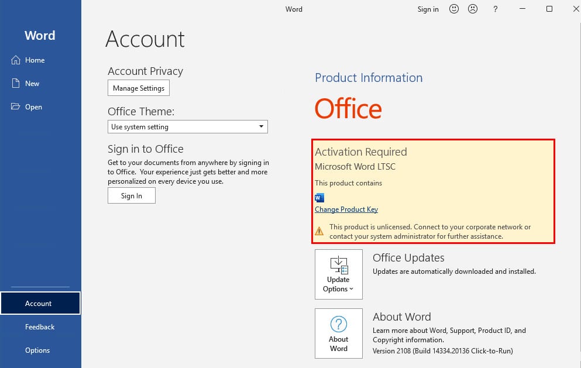581x368 pixels.
Task: Click the 'Activation Required' heading
Action: pyautogui.click(x=361, y=152)
